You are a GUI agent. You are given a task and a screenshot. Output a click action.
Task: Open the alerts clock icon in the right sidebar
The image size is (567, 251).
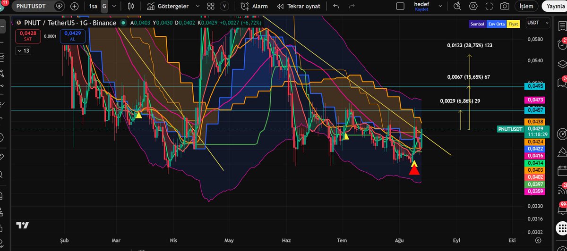(561, 46)
